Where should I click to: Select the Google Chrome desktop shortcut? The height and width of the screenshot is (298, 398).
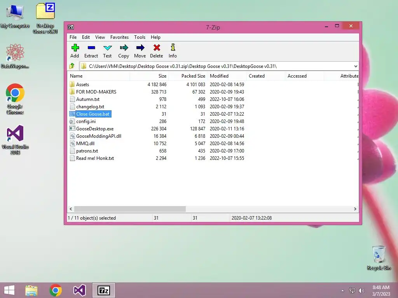(x=15, y=99)
